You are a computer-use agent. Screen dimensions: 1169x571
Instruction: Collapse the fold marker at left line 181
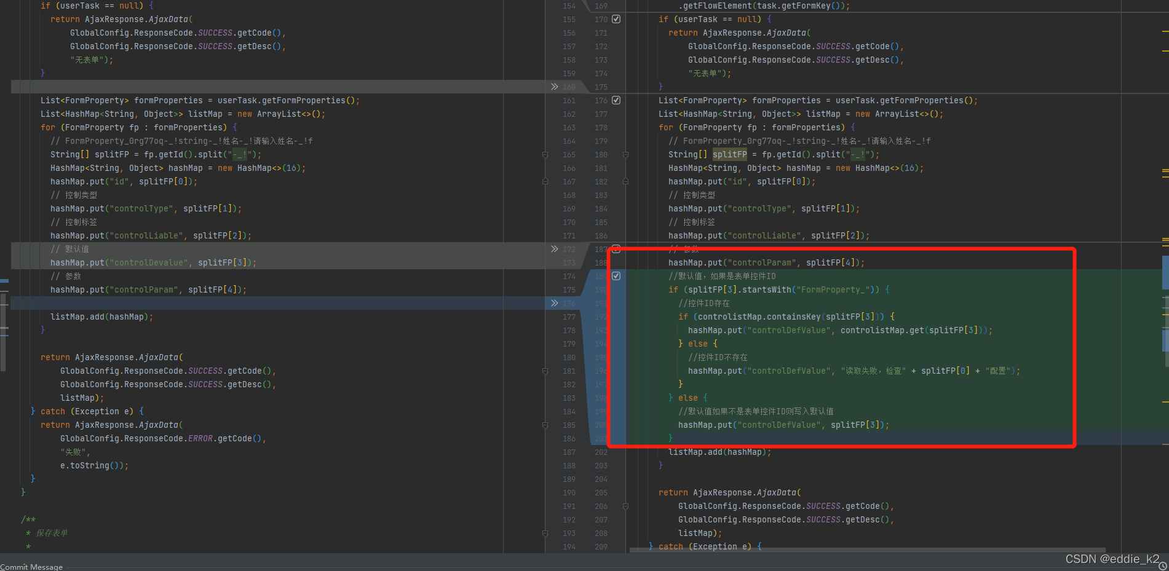(545, 371)
